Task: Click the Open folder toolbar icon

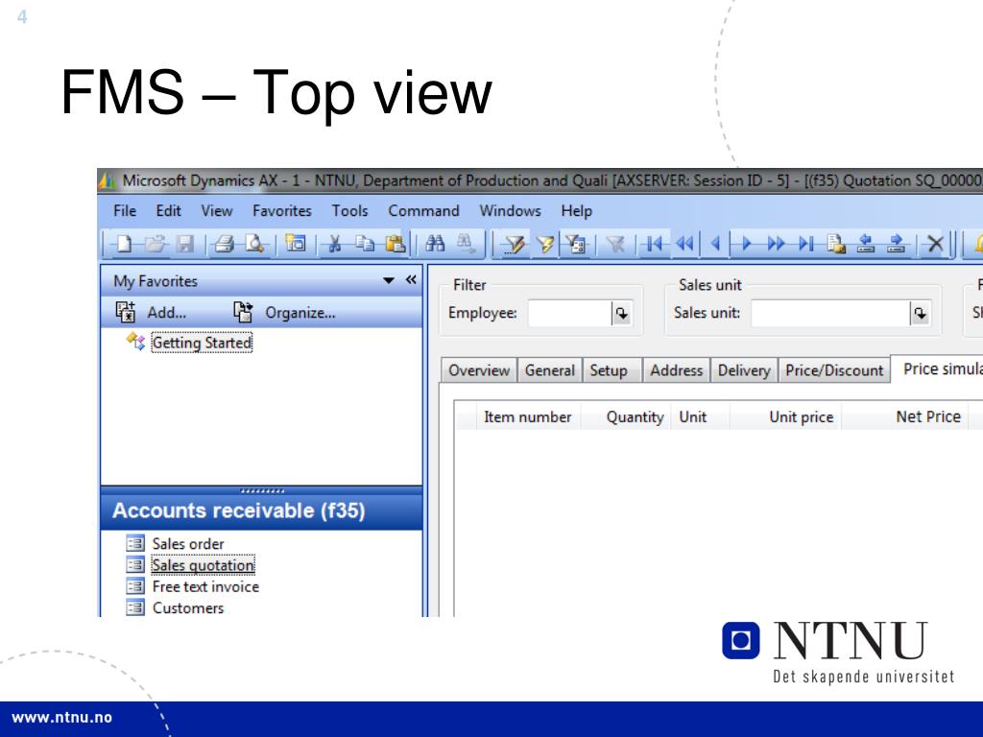Action: click(155, 243)
